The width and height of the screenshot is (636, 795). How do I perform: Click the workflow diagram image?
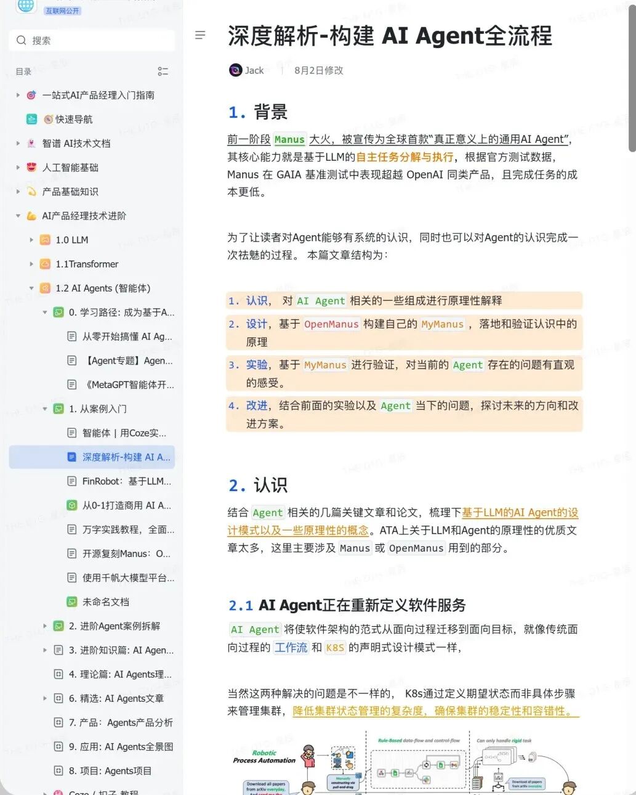pyautogui.click(x=405, y=764)
